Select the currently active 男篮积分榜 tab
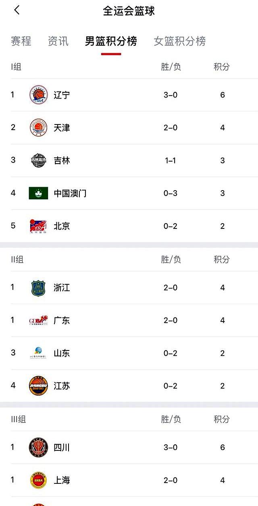The image size is (258, 506). click(110, 41)
